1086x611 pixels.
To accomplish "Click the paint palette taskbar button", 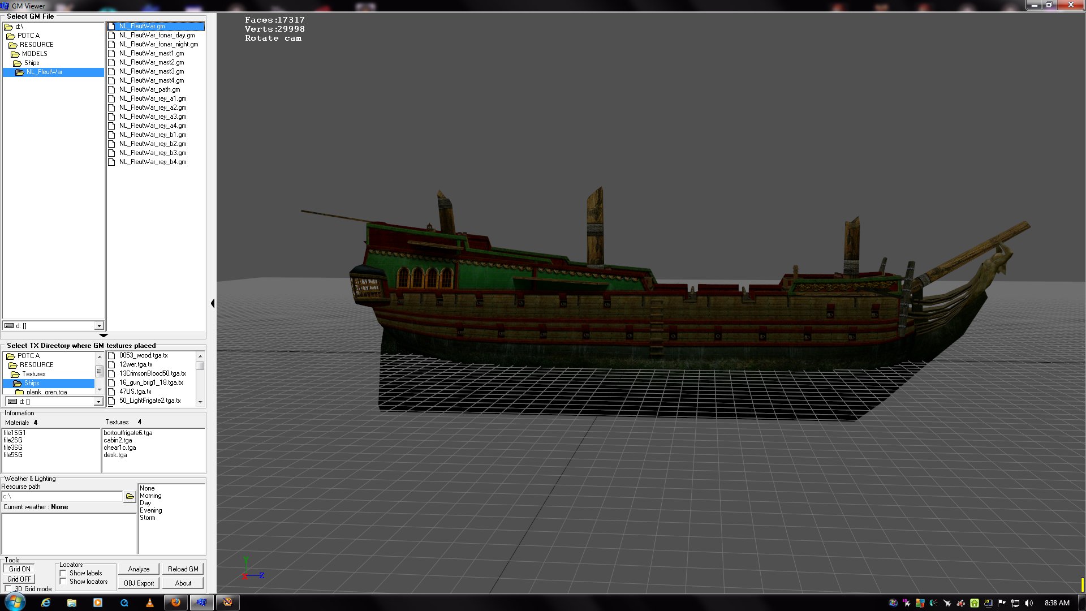I will pos(228,603).
